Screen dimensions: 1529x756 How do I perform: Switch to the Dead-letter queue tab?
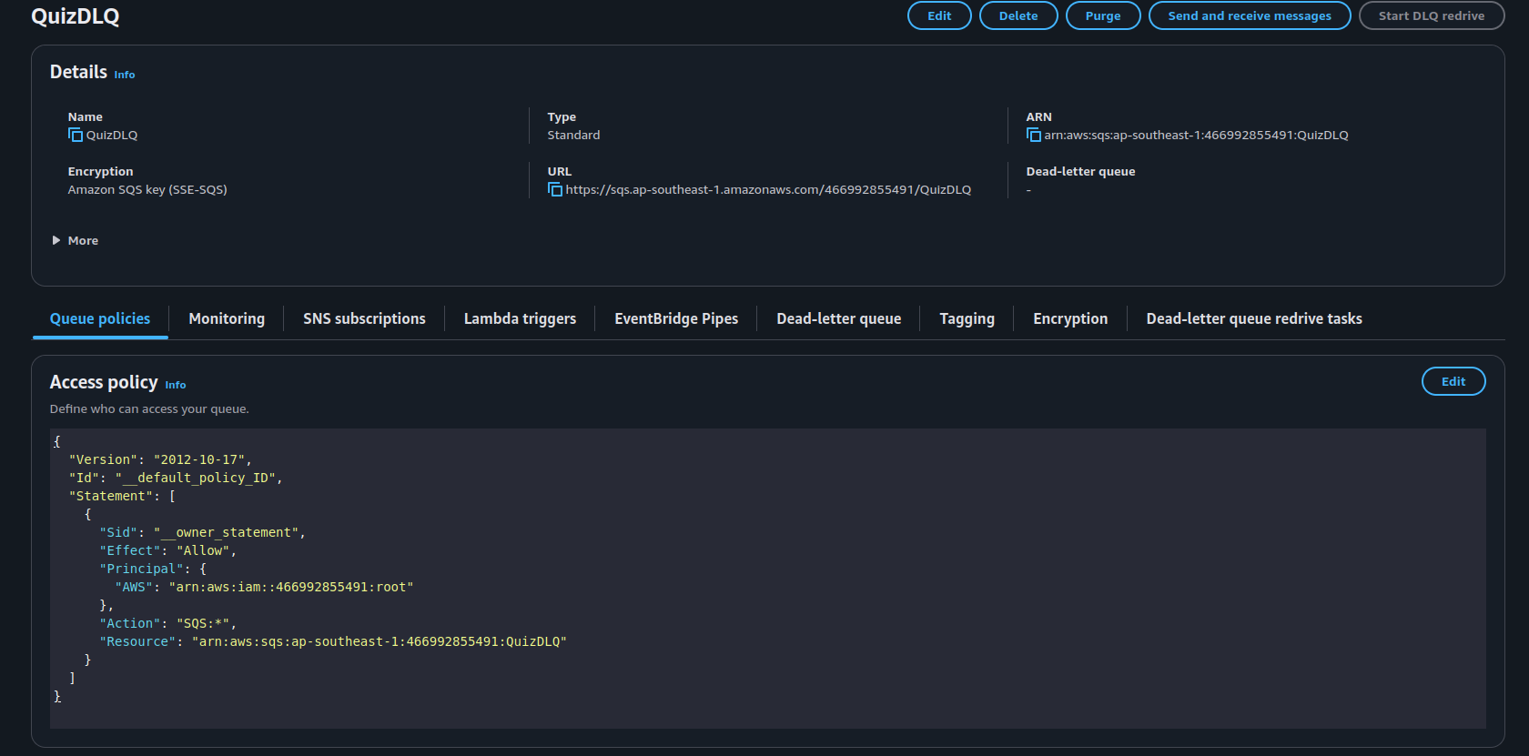pos(838,319)
